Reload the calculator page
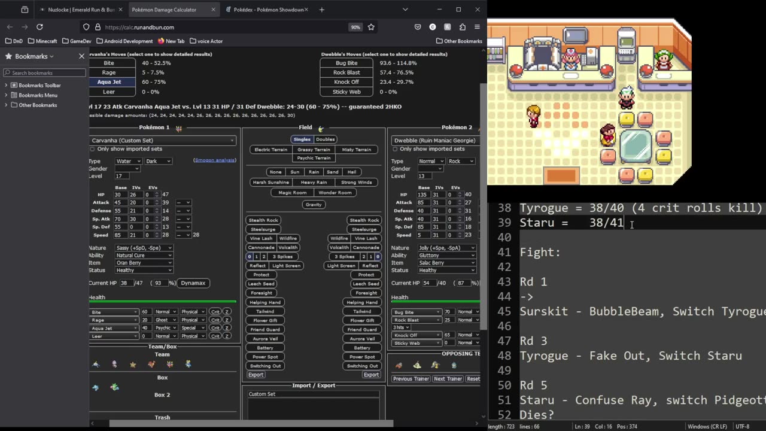766x431 pixels. [39, 27]
